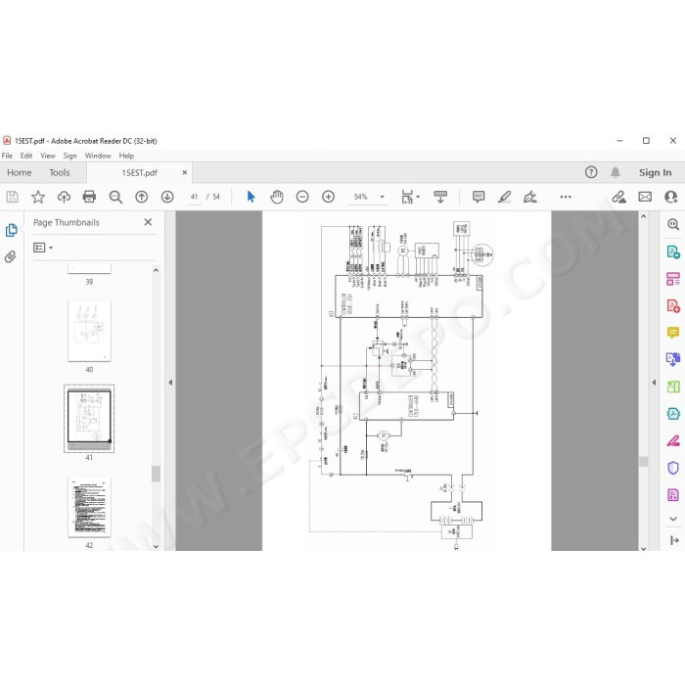685x685 pixels.
Task: Open notifications bell
Action: (x=616, y=172)
